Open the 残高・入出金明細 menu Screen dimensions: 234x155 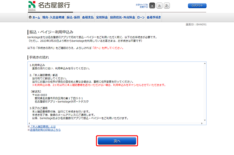(x=53, y=18)
